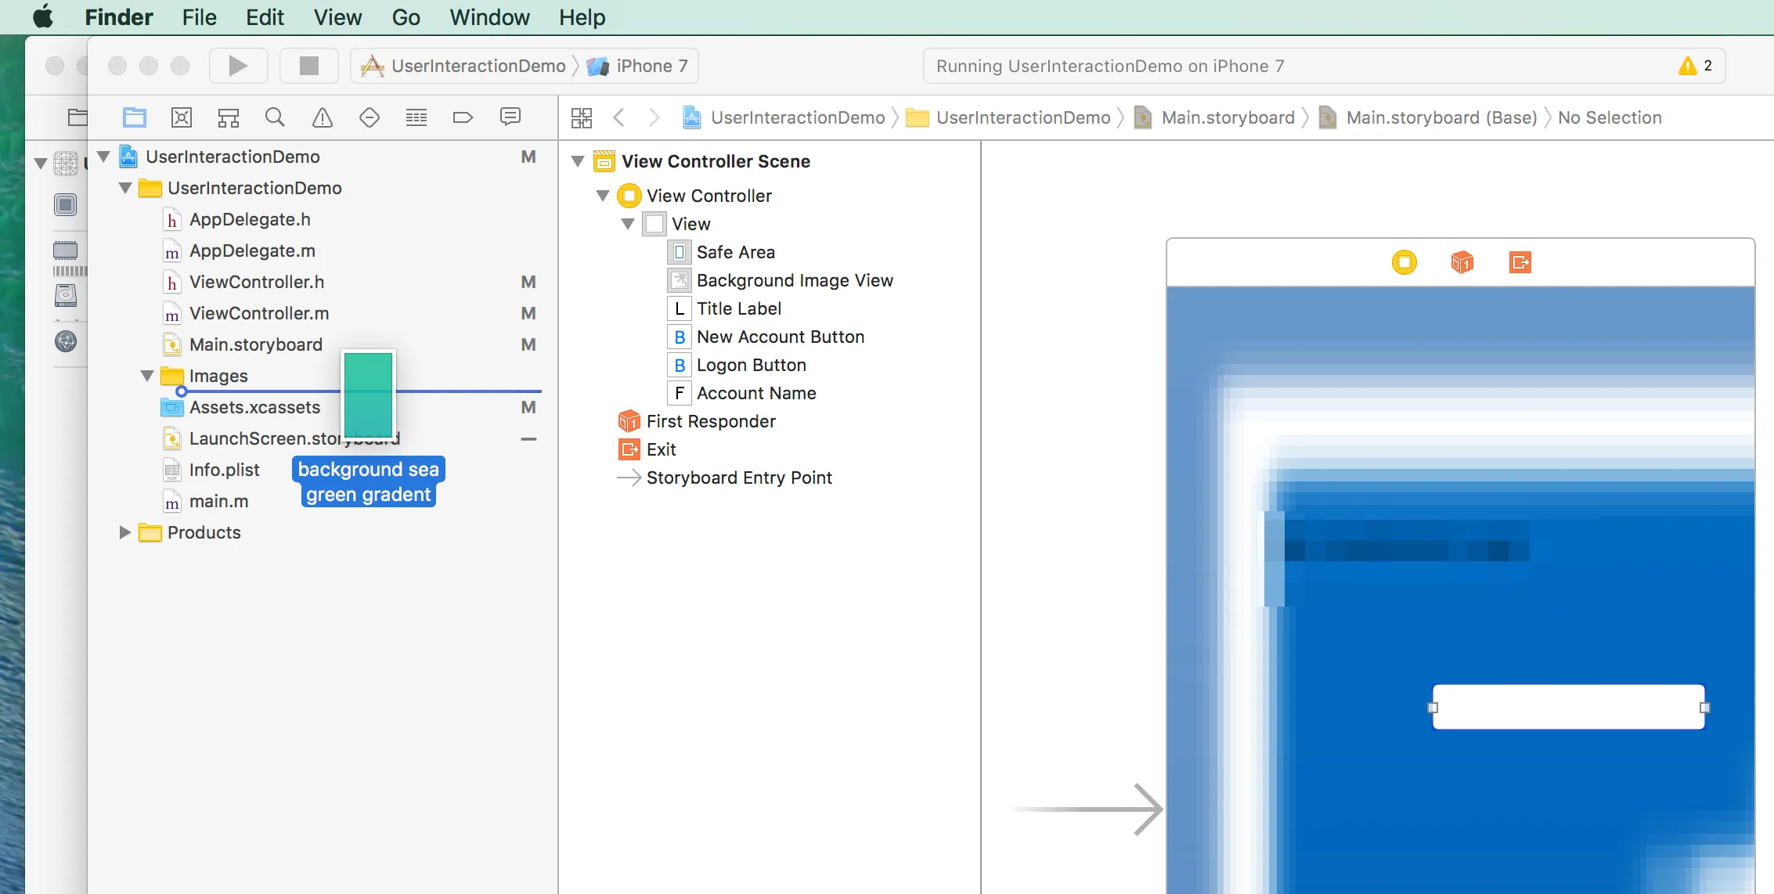Open the Window menu

coord(489,17)
